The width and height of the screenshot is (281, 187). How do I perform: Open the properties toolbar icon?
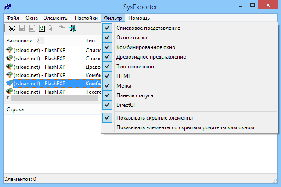point(62,28)
